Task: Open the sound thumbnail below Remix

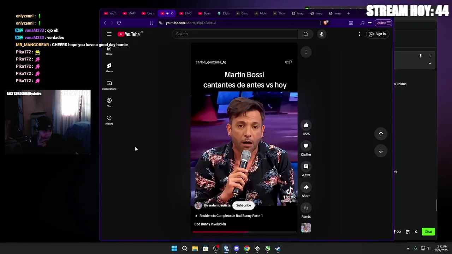Action: [x=306, y=228]
